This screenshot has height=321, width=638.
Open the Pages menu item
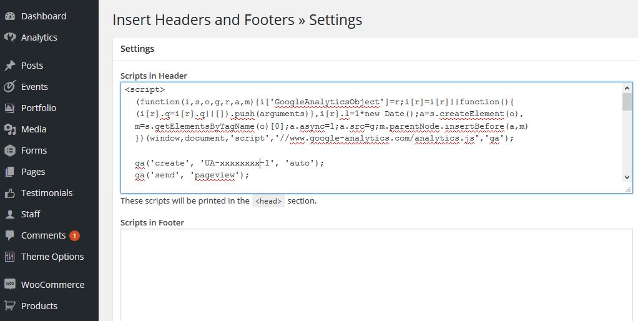coord(33,172)
